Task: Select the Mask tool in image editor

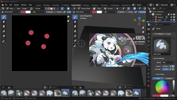Action: tap(4, 36)
